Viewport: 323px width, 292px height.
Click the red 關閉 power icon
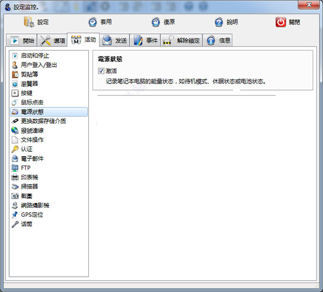pyautogui.click(x=280, y=22)
